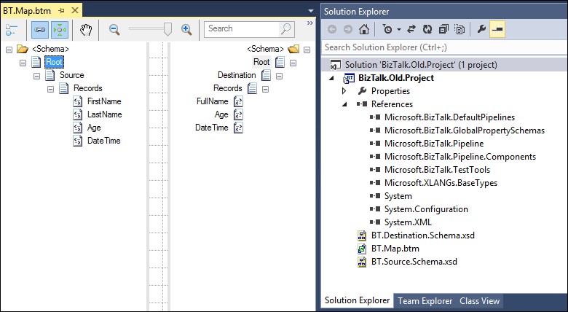Expand the Properties node
The image size is (568, 312).
click(344, 91)
